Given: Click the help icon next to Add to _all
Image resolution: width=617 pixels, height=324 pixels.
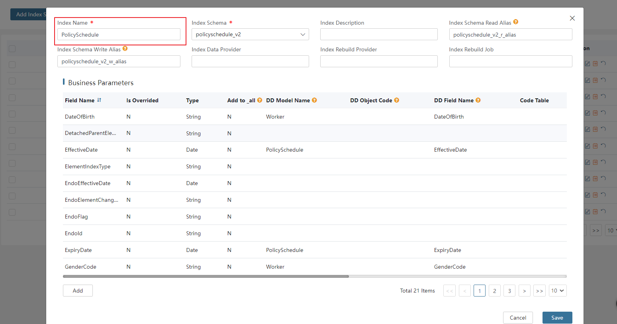Looking at the screenshot, I should tap(260, 100).
